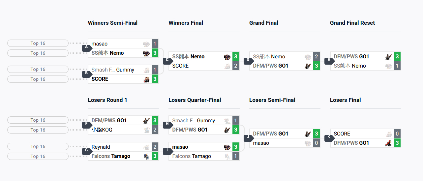Click SCORE's score of 0 in Losers Final
Viewport: 423px width, 181px height.
click(x=397, y=134)
